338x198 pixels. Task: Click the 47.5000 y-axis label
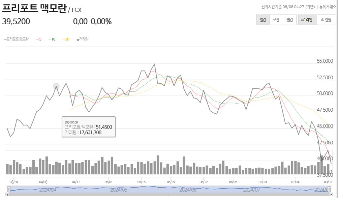click(325, 110)
